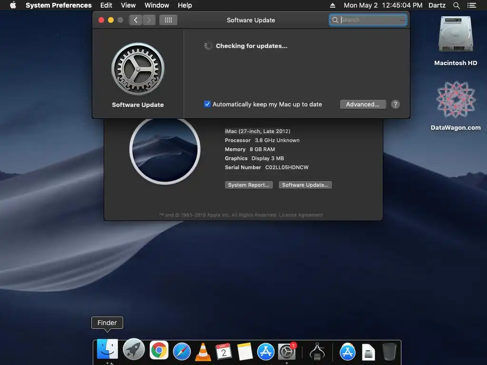This screenshot has width=487, height=365.
Task: Open the System Preferences app menu
Action: coord(58,5)
